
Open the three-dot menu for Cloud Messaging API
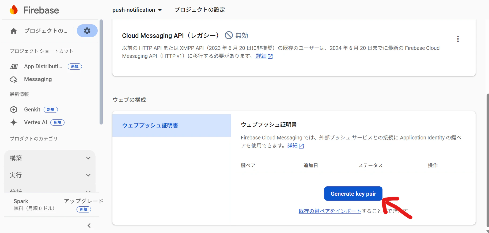click(x=458, y=39)
